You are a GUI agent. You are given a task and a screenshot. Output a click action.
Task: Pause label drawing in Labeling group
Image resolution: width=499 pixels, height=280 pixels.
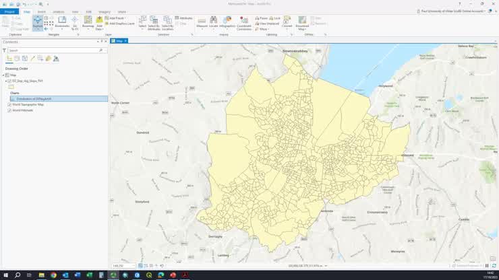261,18
